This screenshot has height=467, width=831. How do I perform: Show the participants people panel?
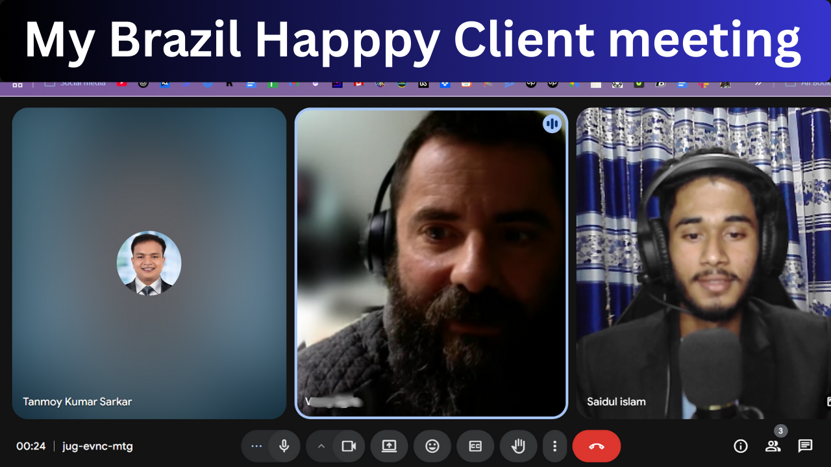pos(773,446)
